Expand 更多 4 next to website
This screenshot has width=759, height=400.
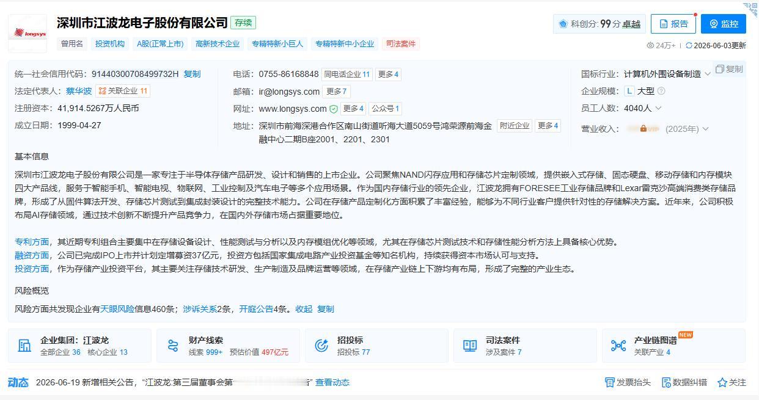[353, 109]
